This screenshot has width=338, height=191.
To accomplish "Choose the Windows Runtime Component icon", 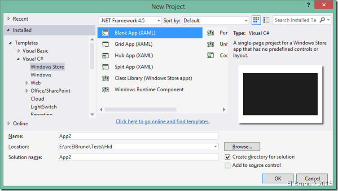I will (x=105, y=89).
